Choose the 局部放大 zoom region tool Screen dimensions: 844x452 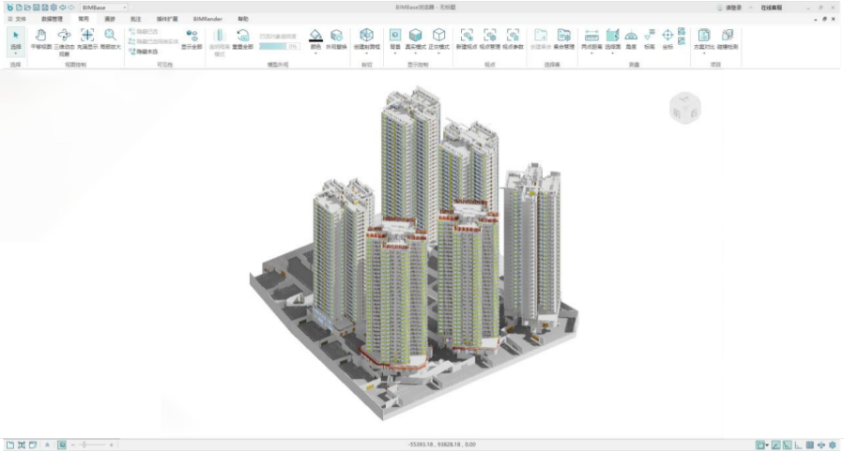coord(110,38)
